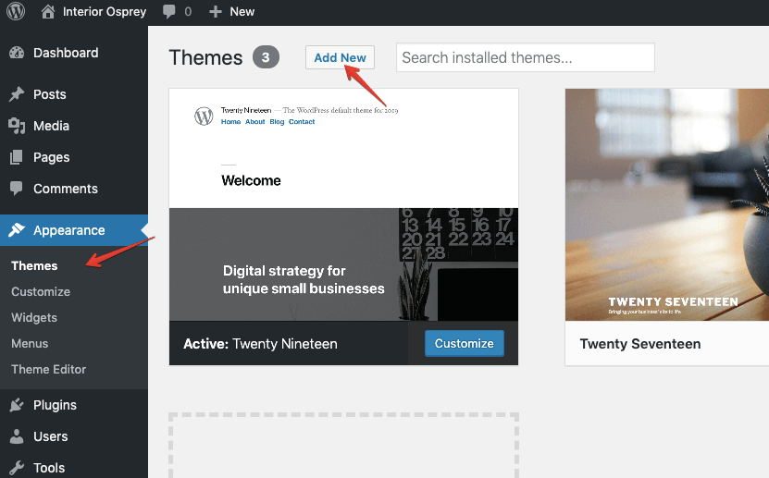The width and height of the screenshot is (769, 478).
Task: Click the Tools wrench icon
Action: coord(17,468)
